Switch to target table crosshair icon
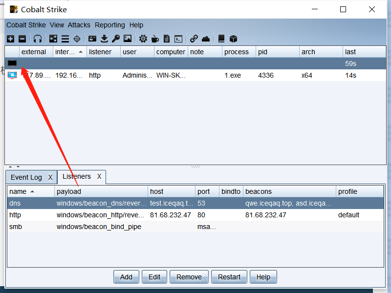This screenshot has width=391, height=293. click(77, 39)
